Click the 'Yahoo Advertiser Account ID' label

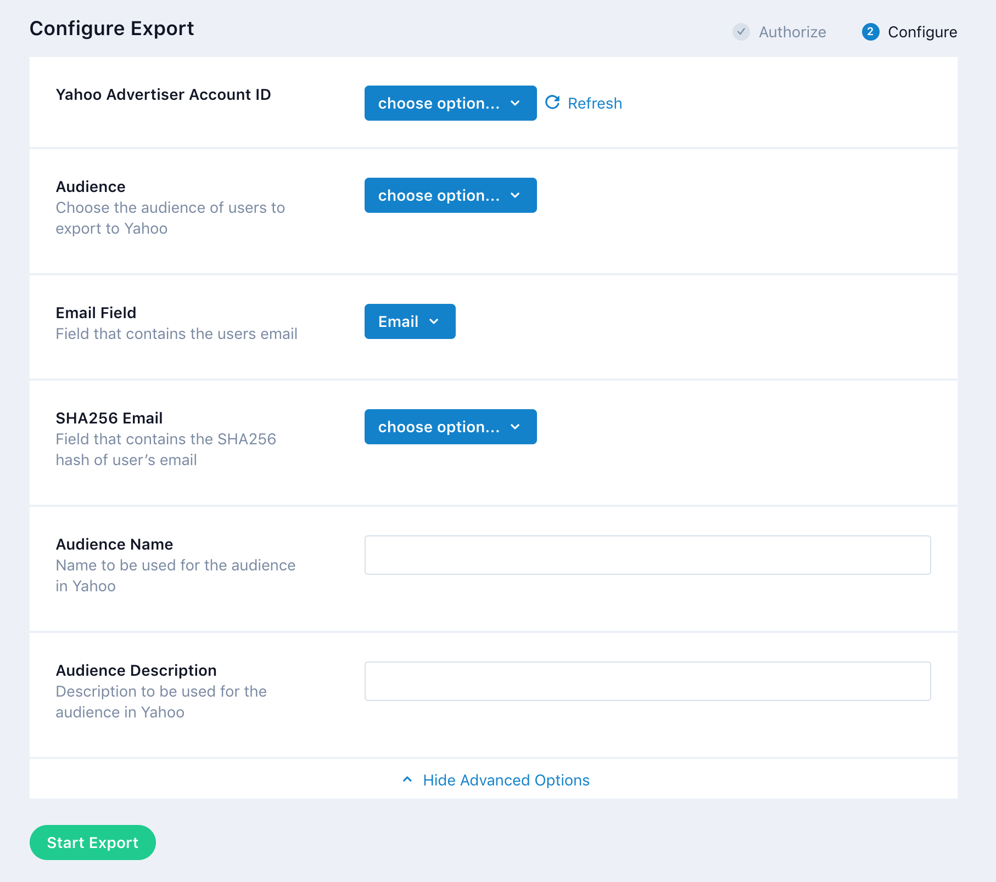click(x=163, y=94)
